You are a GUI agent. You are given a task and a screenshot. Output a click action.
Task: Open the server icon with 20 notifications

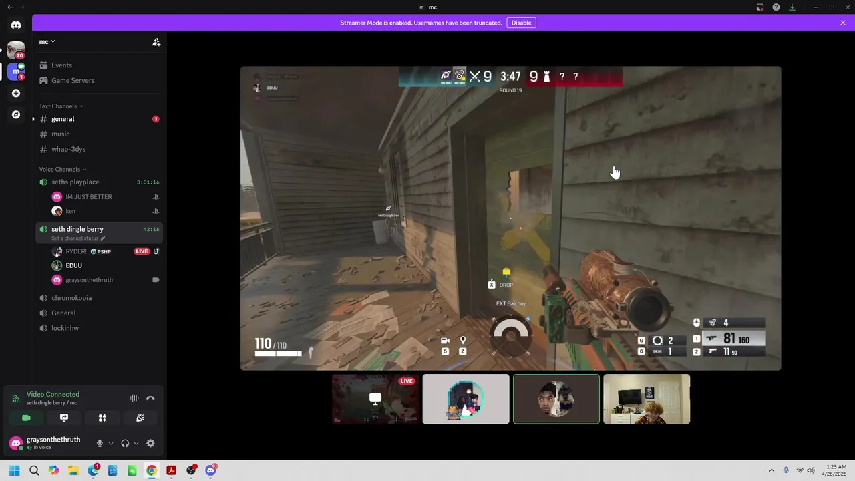point(16,49)
